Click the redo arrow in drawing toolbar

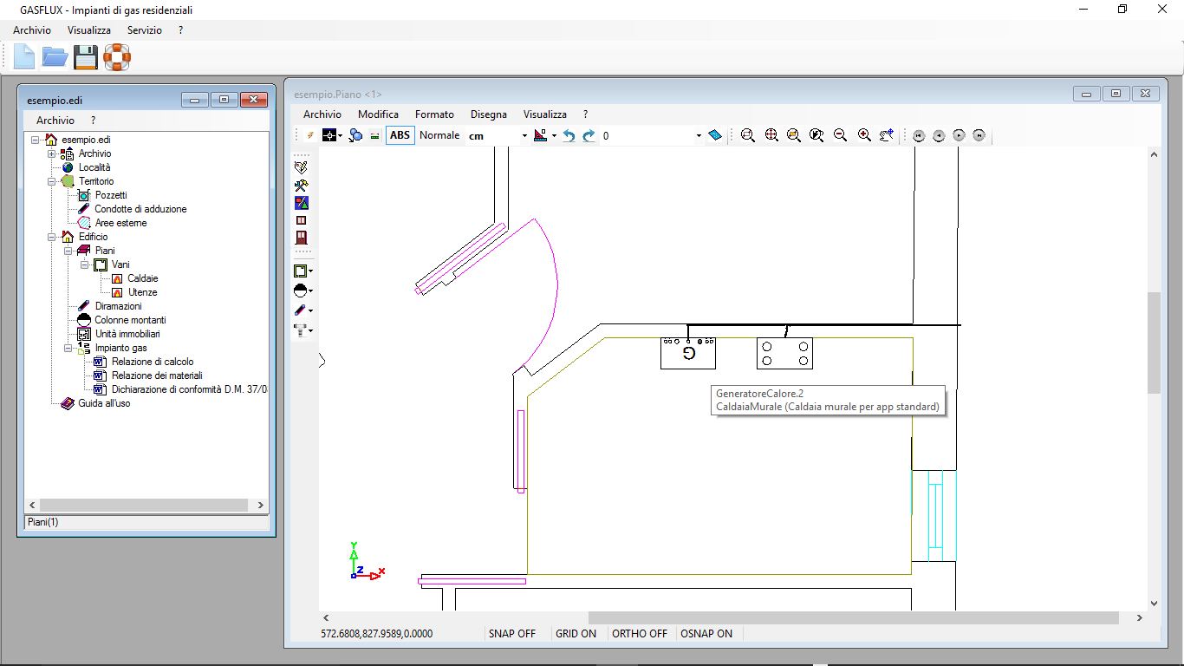pos(589,135)
